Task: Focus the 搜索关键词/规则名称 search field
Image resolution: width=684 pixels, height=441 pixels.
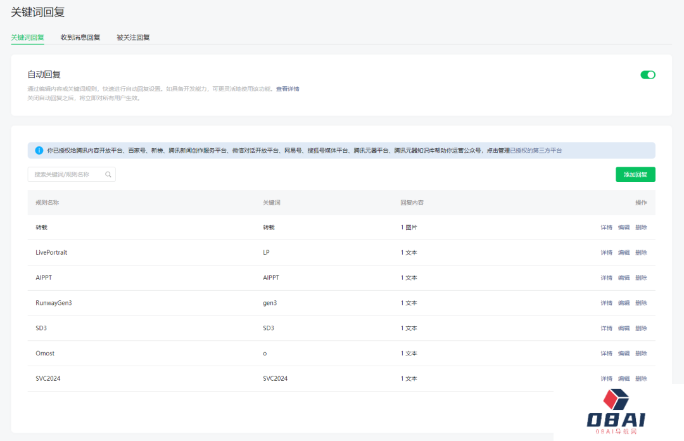Action: (x=67, y=174)
